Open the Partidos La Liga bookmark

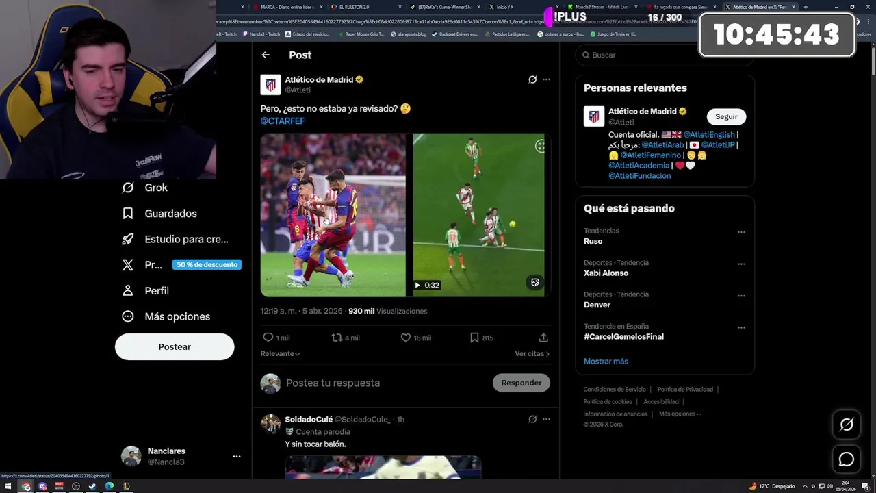coord(506,34)
